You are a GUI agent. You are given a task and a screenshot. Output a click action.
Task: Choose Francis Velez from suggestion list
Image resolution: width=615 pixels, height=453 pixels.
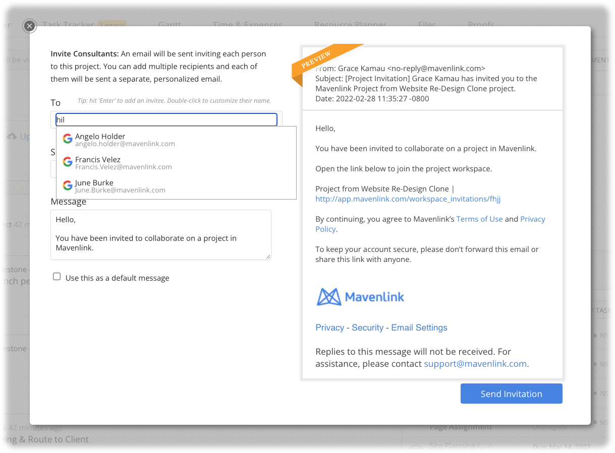tap(123, 163)
